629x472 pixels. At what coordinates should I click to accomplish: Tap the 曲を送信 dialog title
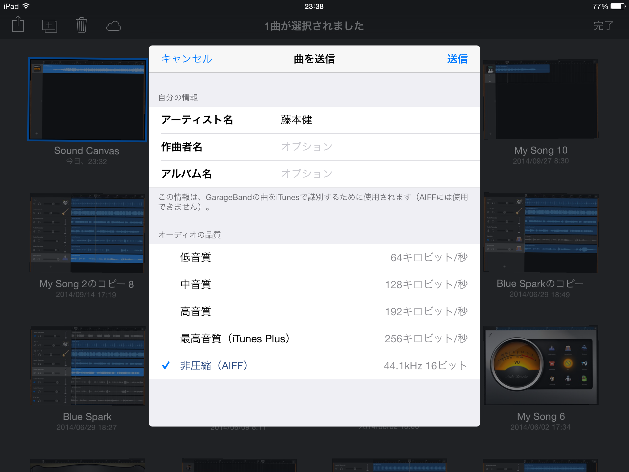pos(314,59)
